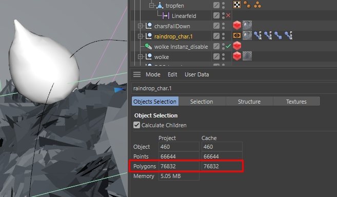
Task: Open the Edit menu in attribute manager
Action: point(172,74)
